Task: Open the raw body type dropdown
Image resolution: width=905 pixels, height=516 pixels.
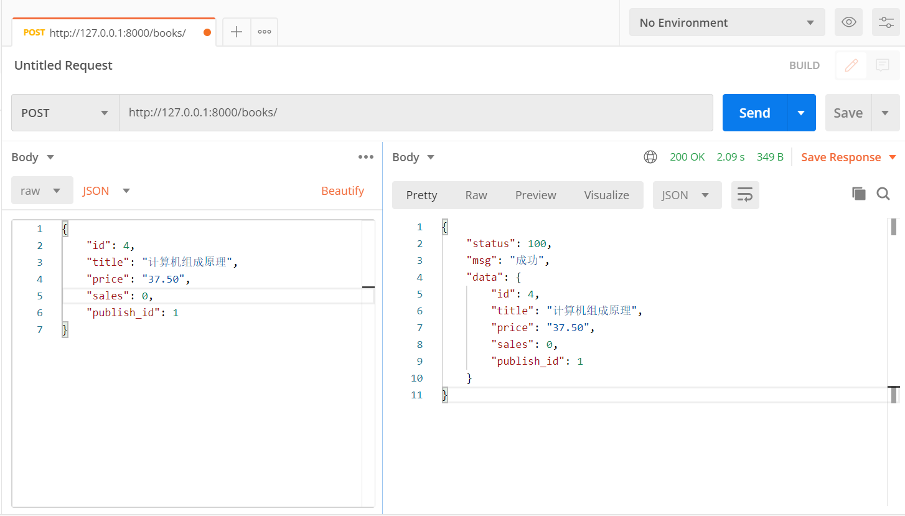Action: coord(42,190)
